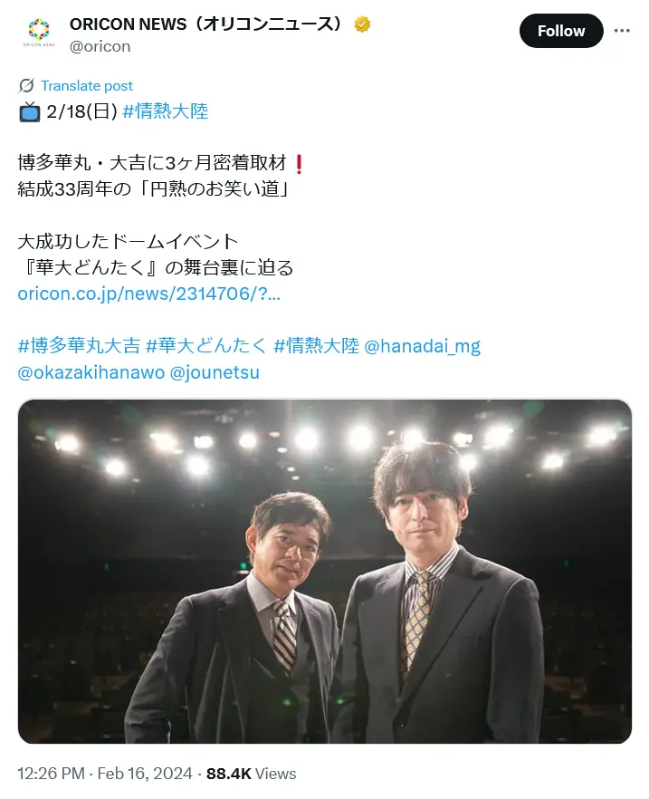Open the three-dot more options menu
The image size is (649, 799).
point(622,31)
